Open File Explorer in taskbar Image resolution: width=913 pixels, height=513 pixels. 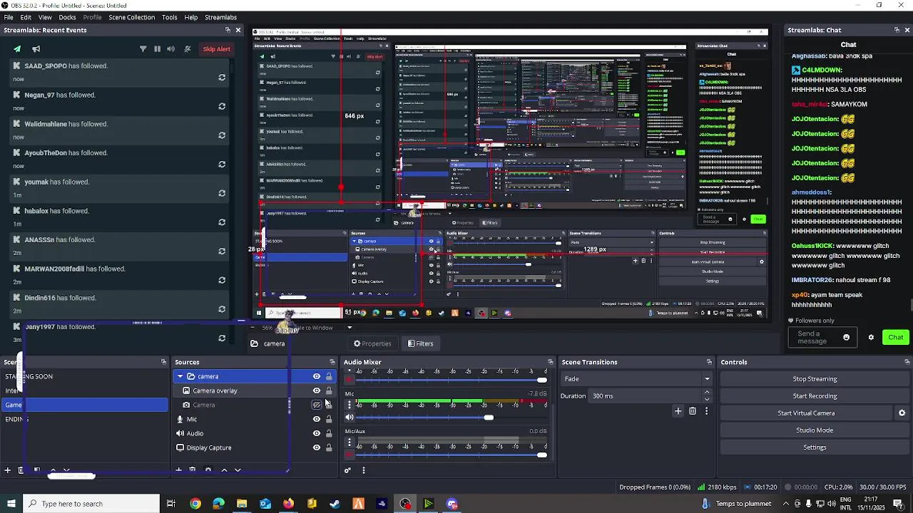click(242, 504)
